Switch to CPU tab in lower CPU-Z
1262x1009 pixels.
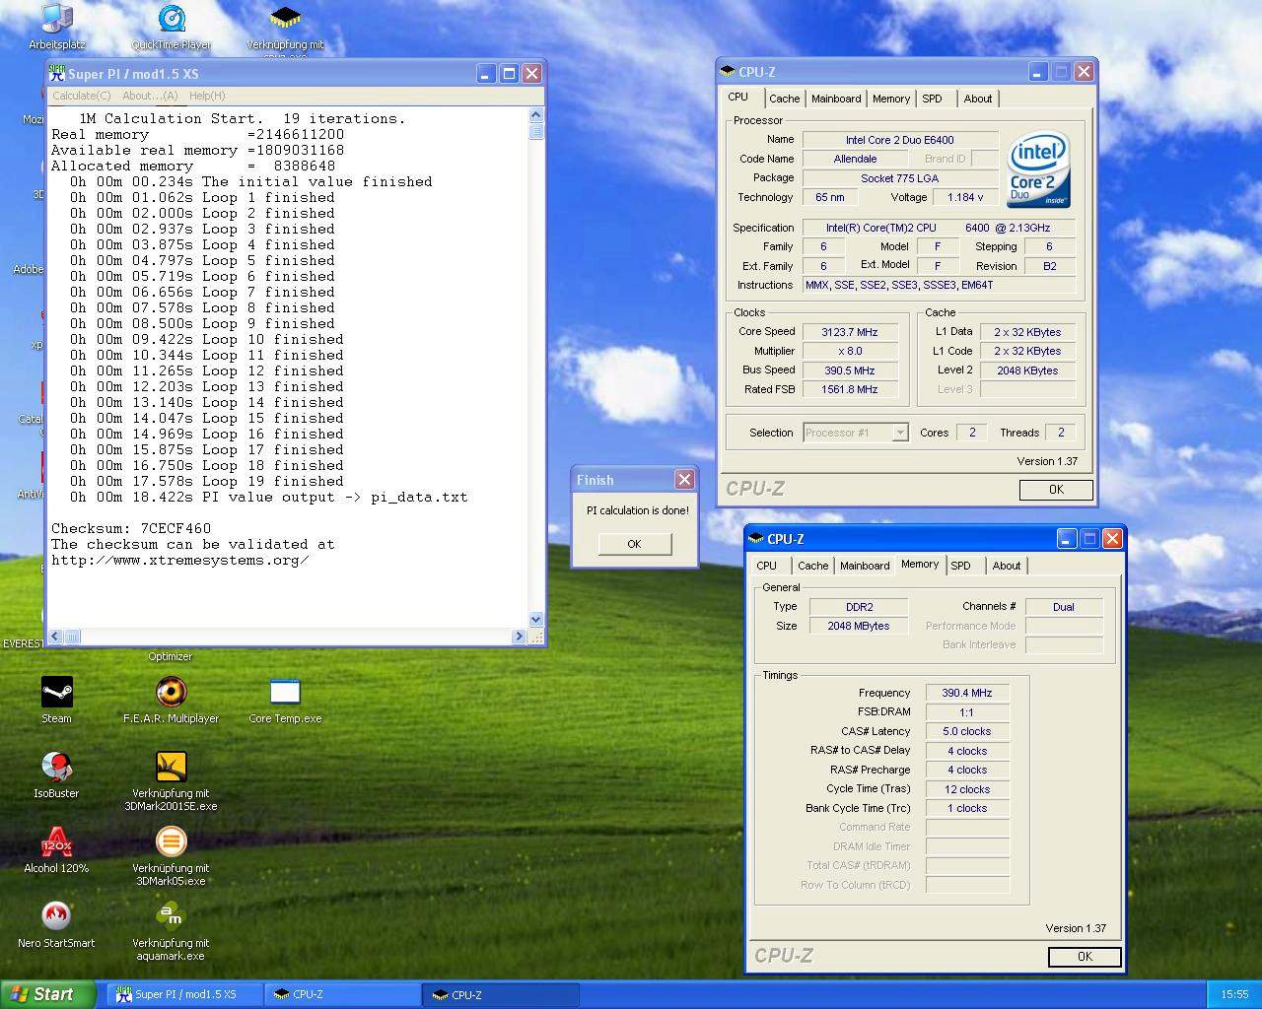[x=767, y=566]
